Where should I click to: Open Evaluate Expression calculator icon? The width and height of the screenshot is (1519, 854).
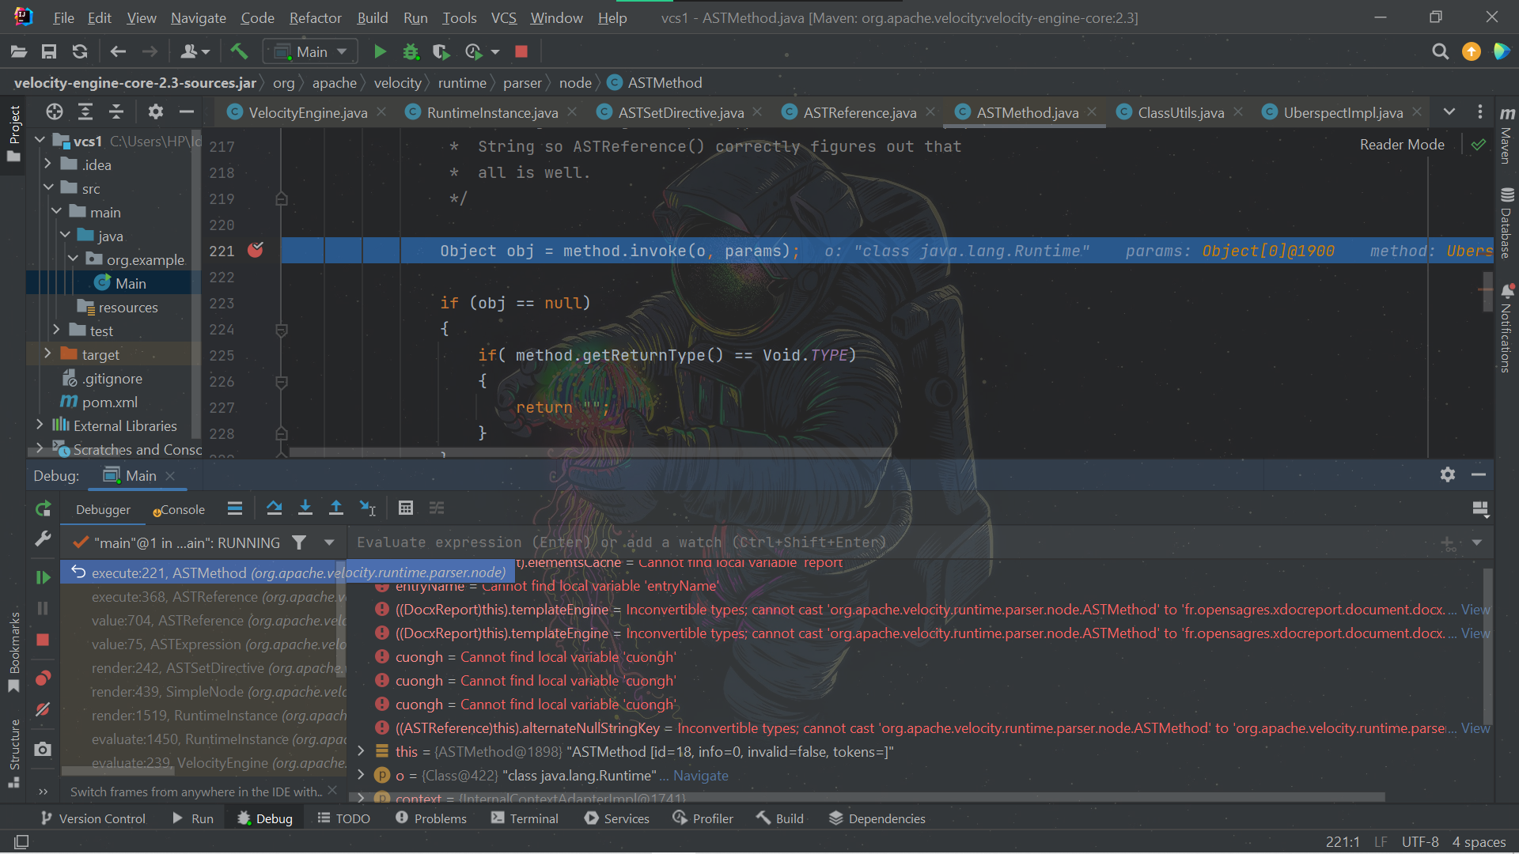click(406, 508)
